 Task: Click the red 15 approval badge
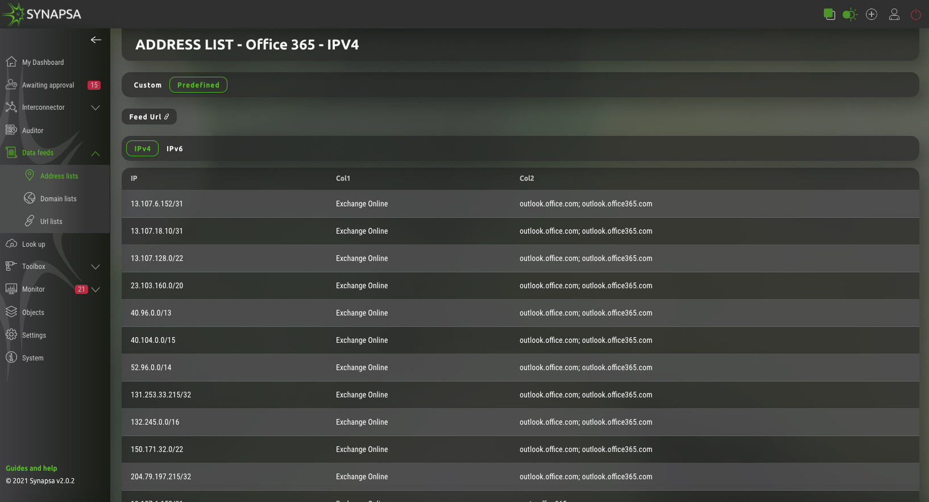pyautogui.click(x=94, y=85)
